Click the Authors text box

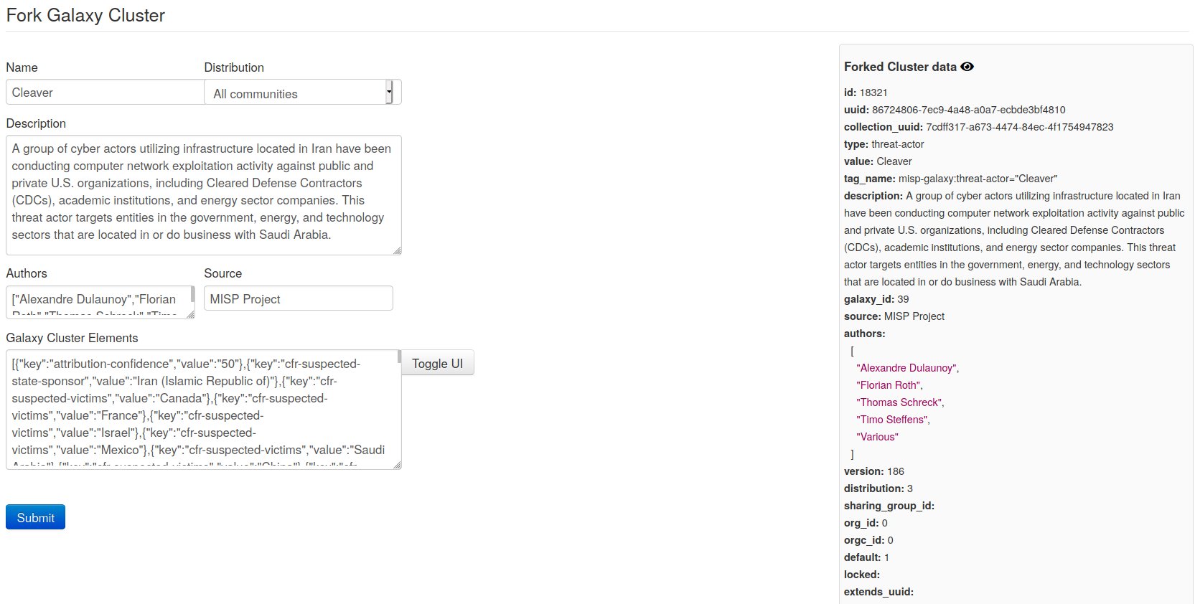coord(97,301)
